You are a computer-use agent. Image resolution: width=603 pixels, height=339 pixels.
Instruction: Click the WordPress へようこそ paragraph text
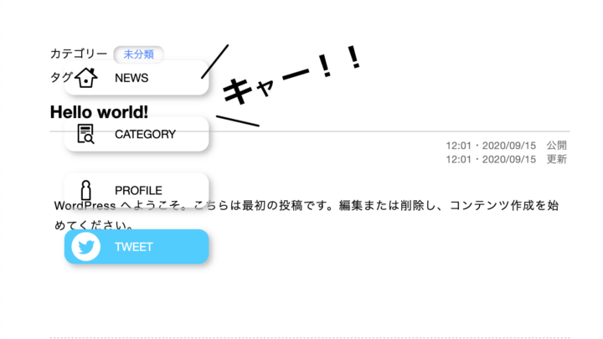[x=307, y=215]
